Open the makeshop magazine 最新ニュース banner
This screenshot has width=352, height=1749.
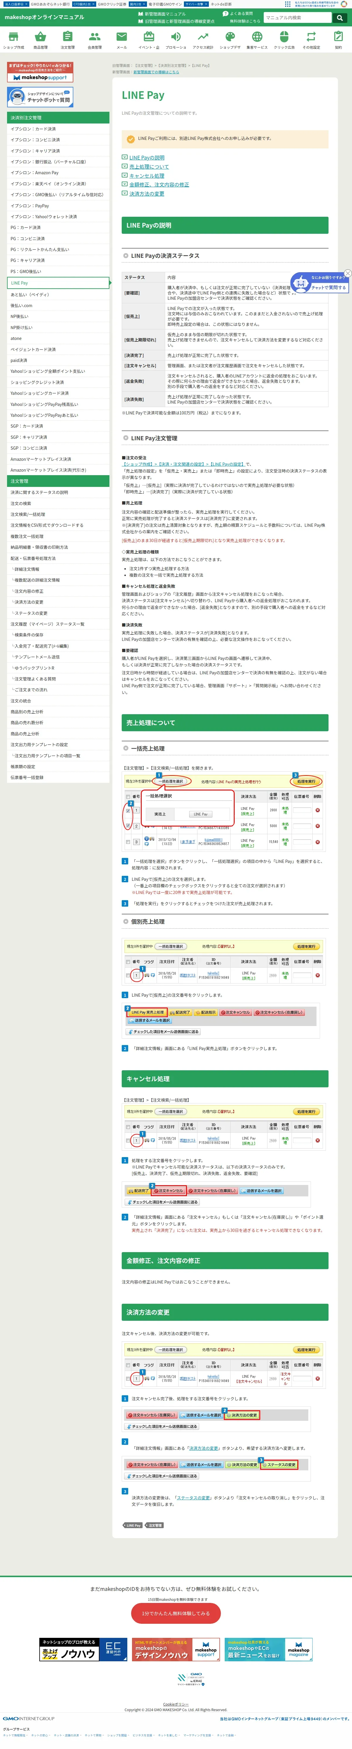(268, 1649)
